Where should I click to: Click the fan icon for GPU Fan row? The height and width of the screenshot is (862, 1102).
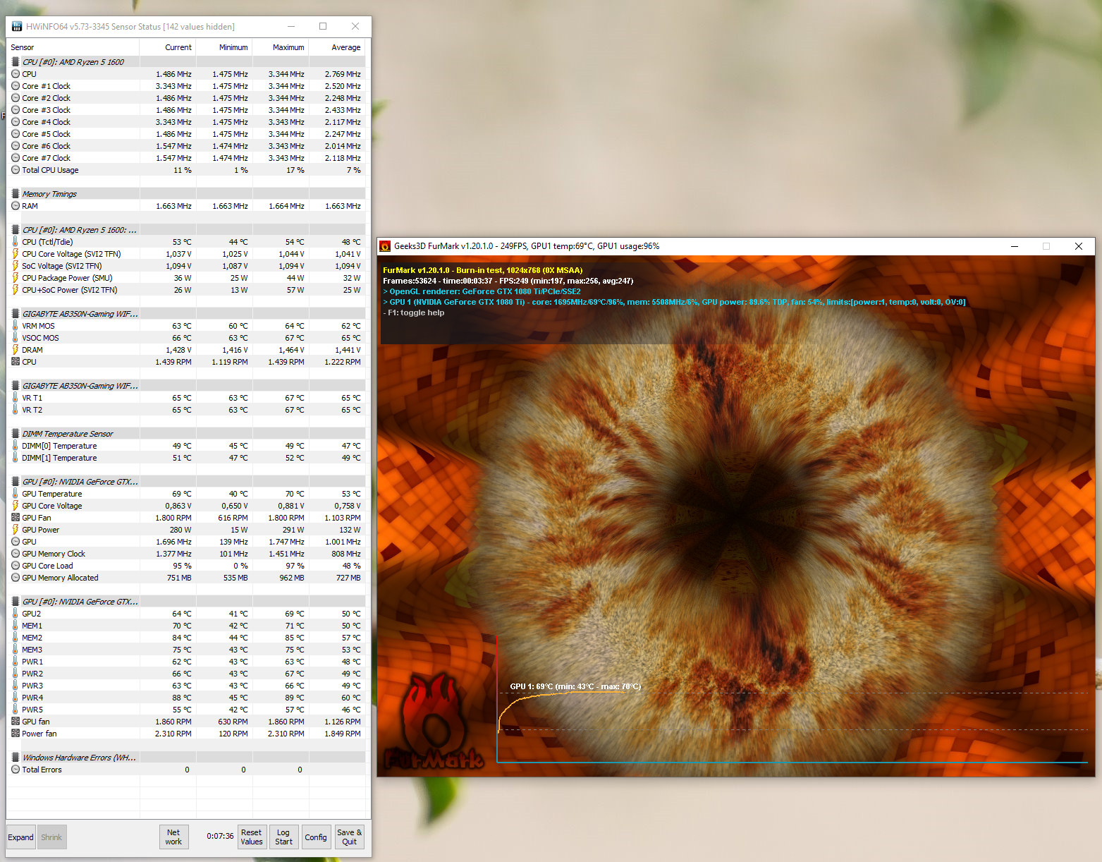(16, 518)
